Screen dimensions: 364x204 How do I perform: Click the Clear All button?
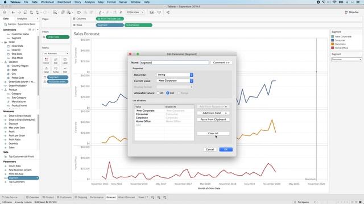(213, 134)
